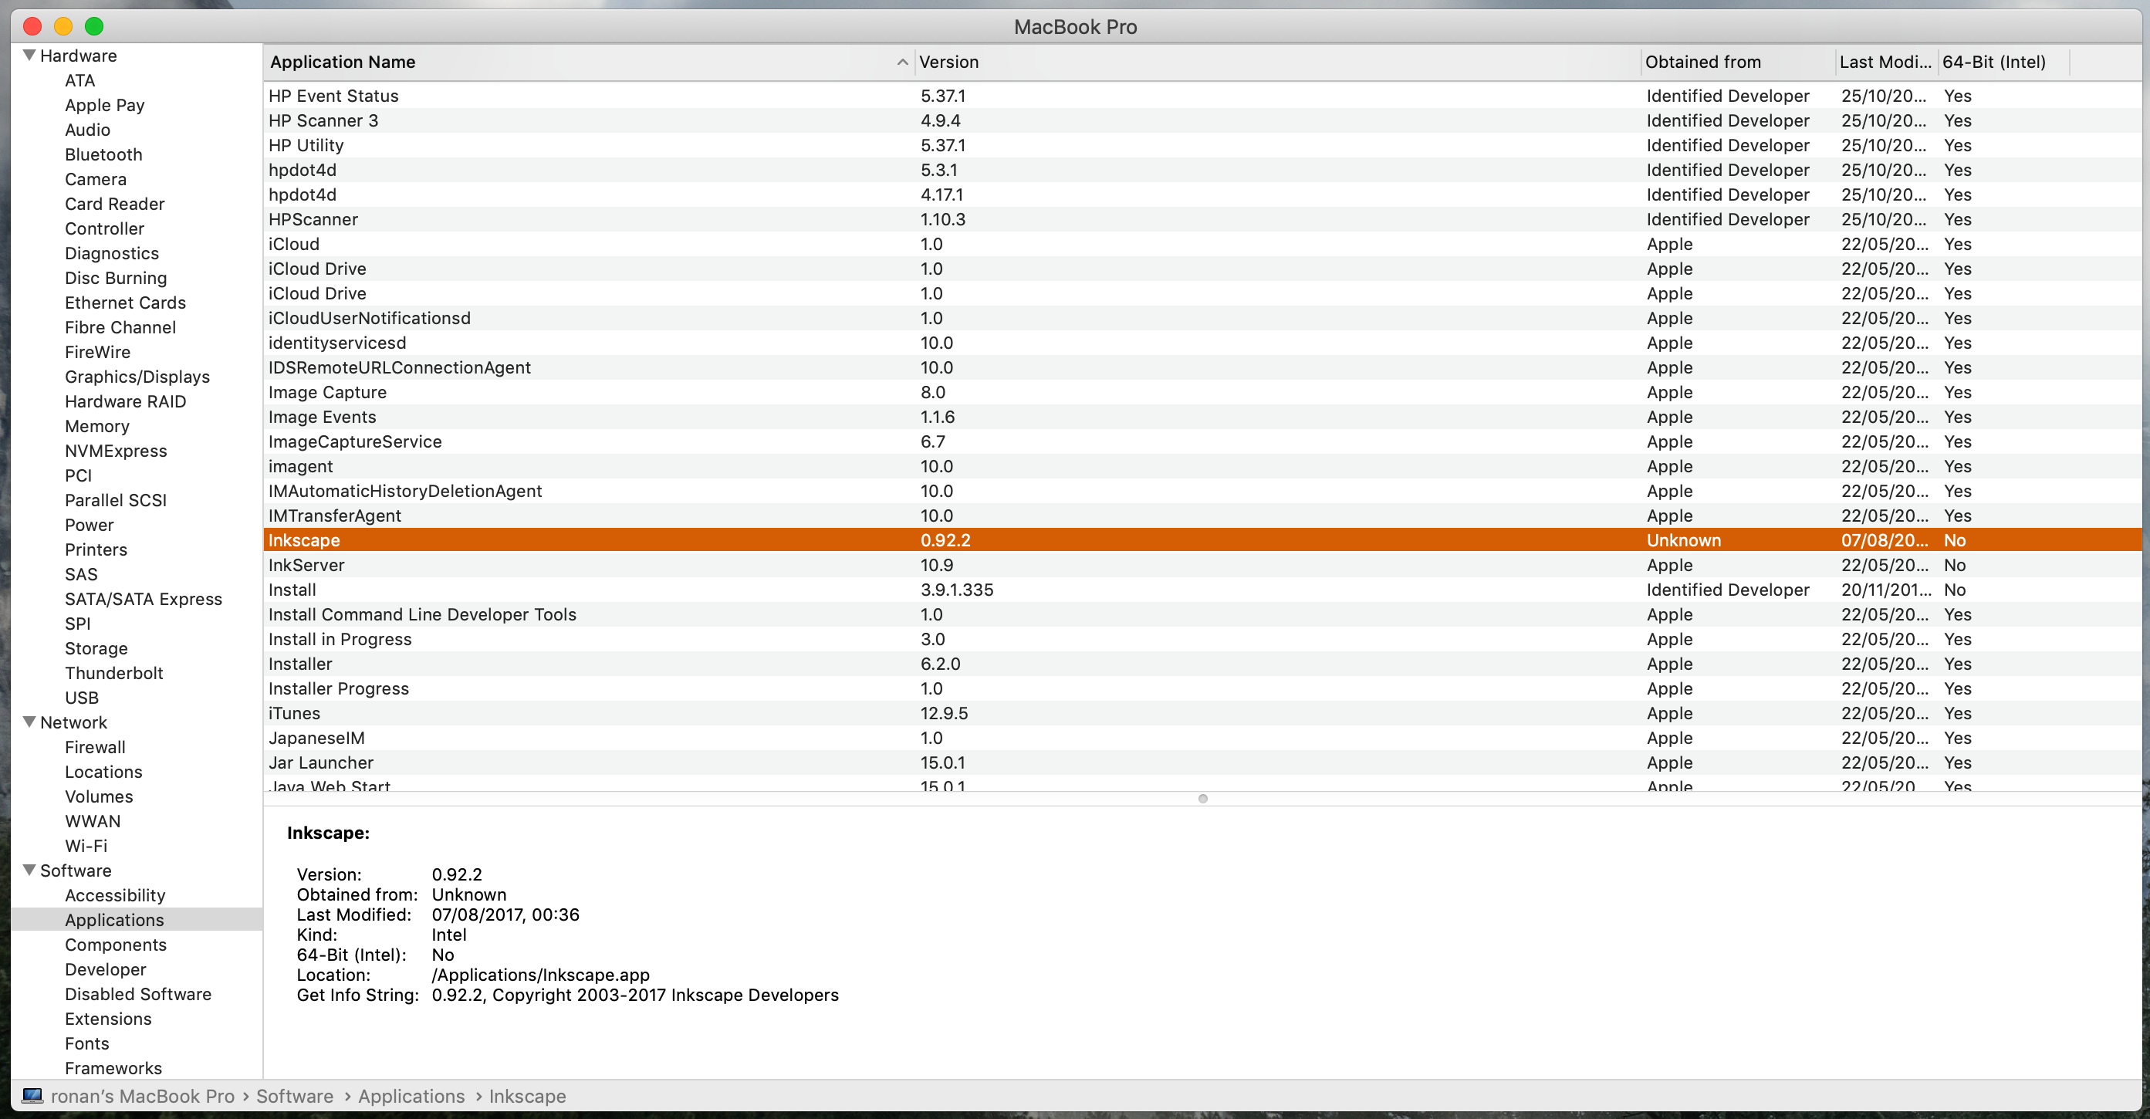The width and height of the screenshot is (2150, 1119).
Task: Select Bluetooth in the sidebar
Action: click(103, 154)
